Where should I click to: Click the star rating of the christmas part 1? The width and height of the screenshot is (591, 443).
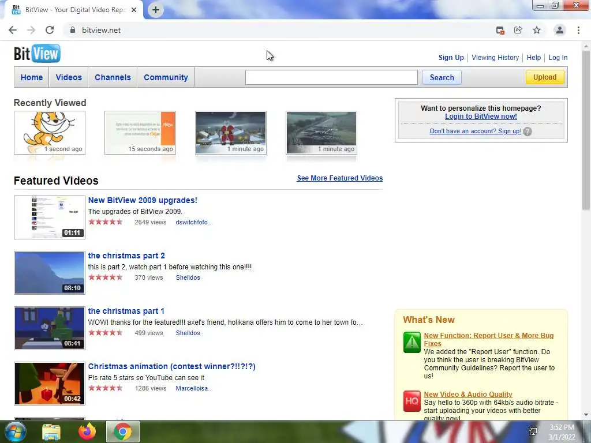pyautogui.click(x=106, y=333)
